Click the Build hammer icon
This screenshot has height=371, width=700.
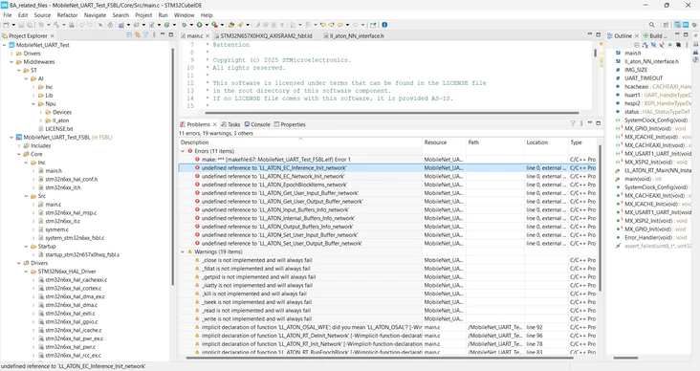[x=56, y=25]
